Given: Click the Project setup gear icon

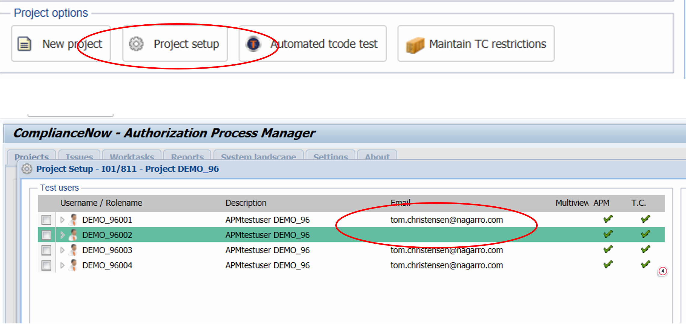Looking at the screenshot, I should tap(136, 44).
